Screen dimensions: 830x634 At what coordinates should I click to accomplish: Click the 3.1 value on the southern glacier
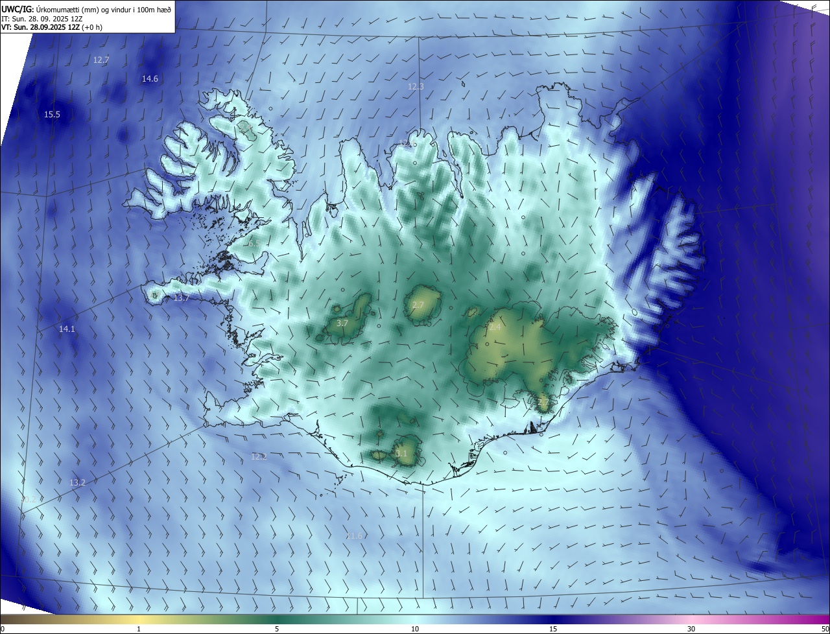click(401, 453)
